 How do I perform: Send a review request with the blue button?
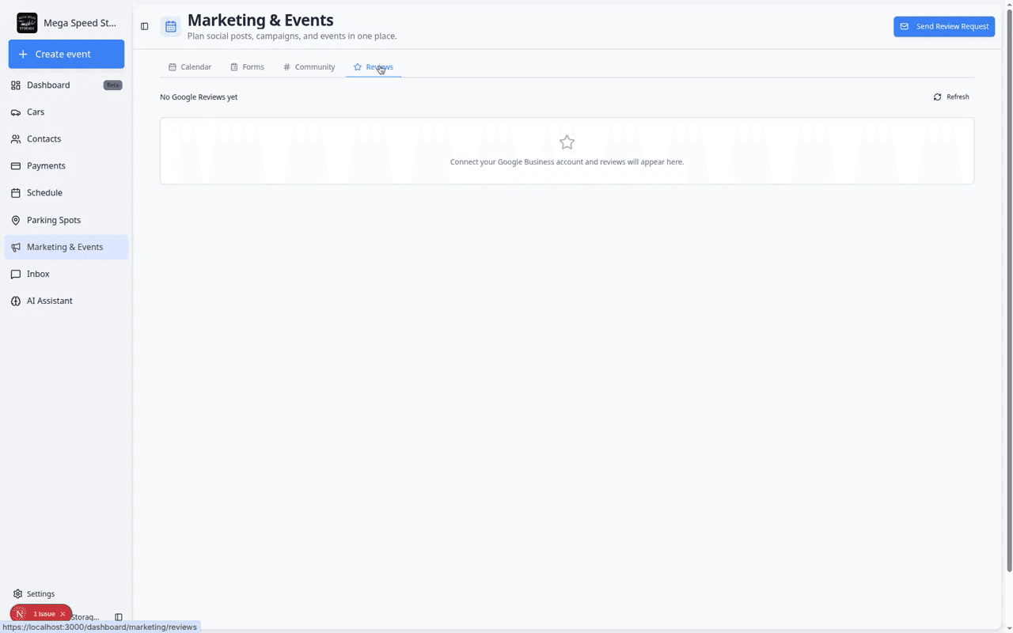944,26
